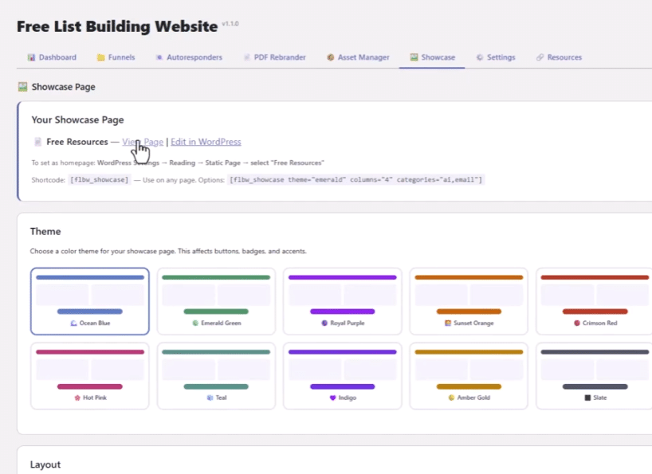Click the Asset Manager icon
The height and width of the screenshot is (474, 652).
click(330, 57)
